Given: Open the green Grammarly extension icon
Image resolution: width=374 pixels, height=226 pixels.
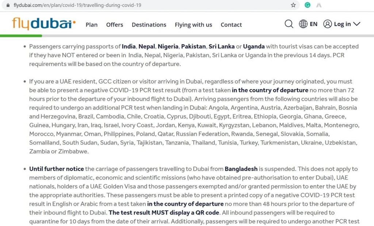Looking at the screenshot, I should pos(308,5).
